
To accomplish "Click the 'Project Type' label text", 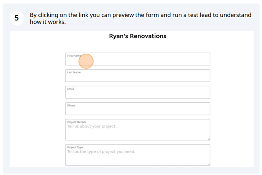I will tap(75, 147).
